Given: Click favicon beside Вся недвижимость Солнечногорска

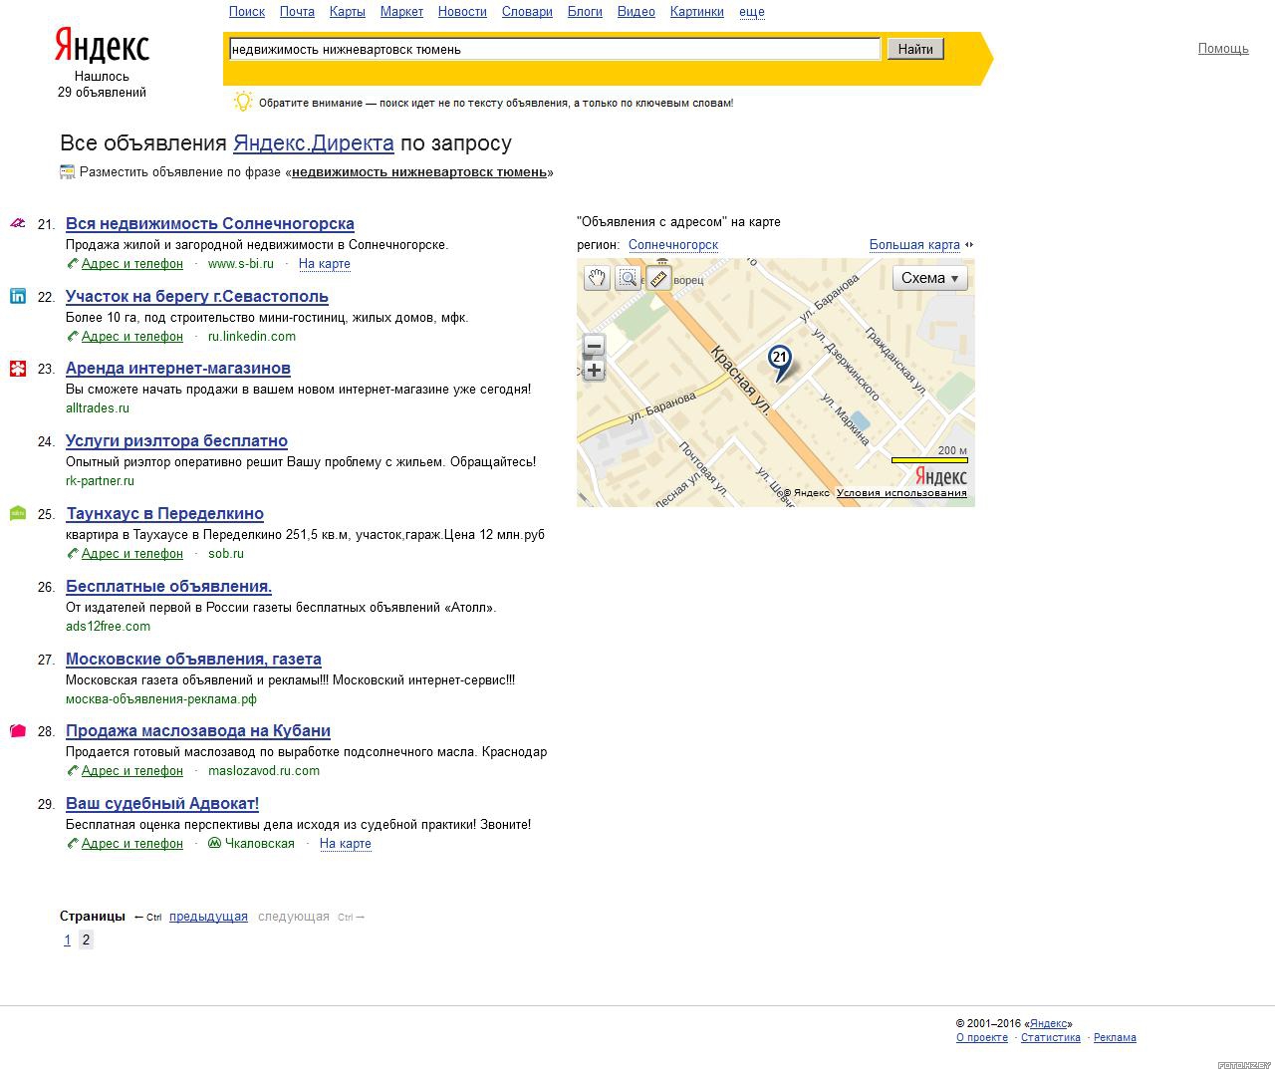Looking at the screenshot, I should coord(18,223).
